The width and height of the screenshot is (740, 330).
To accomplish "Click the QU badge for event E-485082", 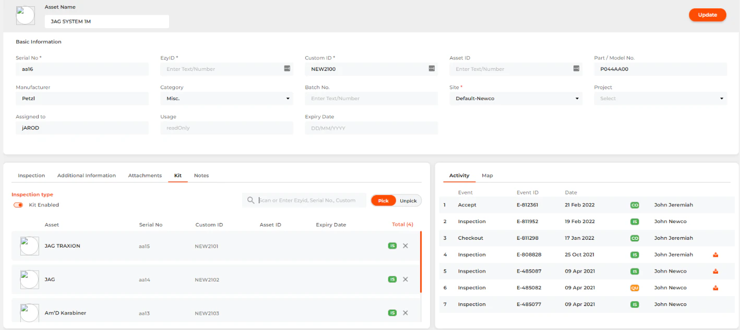I will click(x=635, y=288).
